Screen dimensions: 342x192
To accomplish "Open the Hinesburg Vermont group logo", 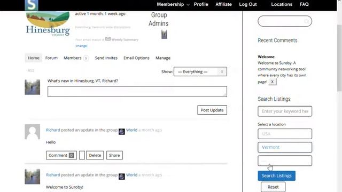I will coord(48,24).
